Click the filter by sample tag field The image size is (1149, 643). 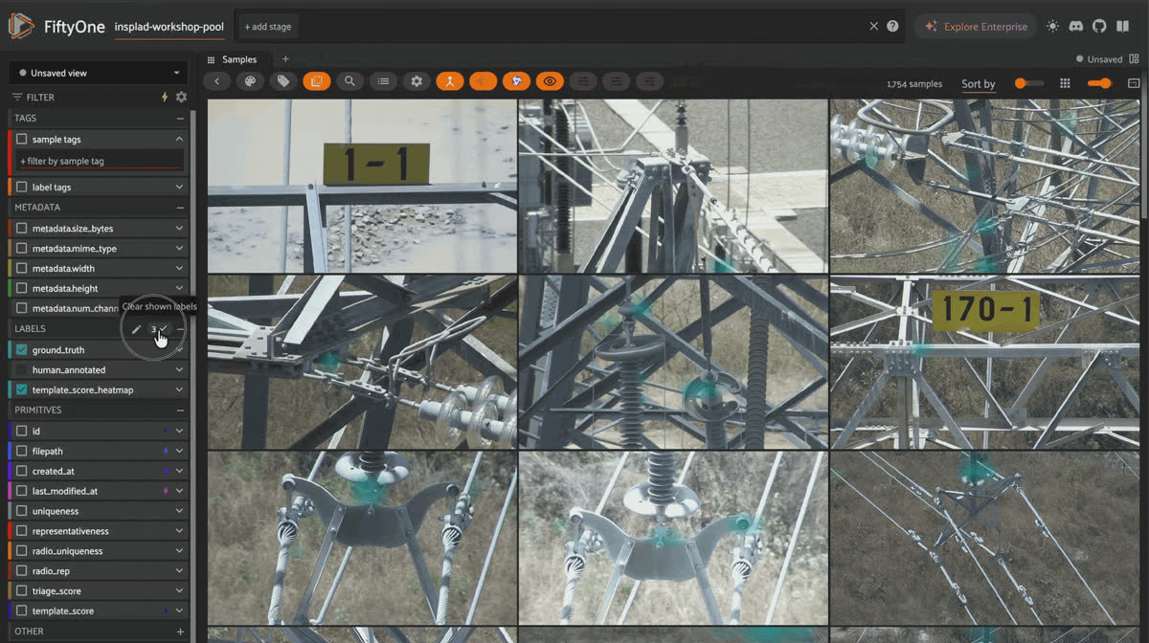[x=100, y=161]
